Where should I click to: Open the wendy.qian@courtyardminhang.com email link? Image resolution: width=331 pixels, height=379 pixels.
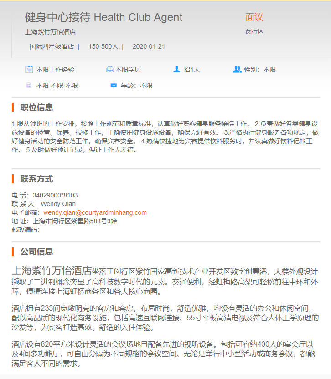95,212
